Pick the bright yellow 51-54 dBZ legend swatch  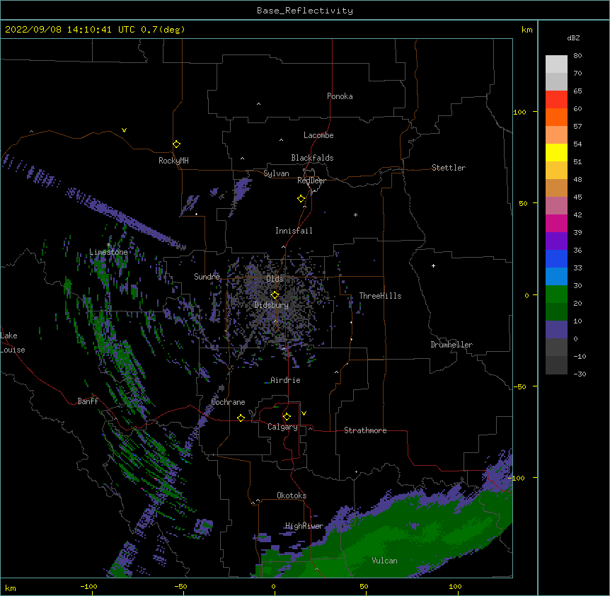[x=556, y=152]
